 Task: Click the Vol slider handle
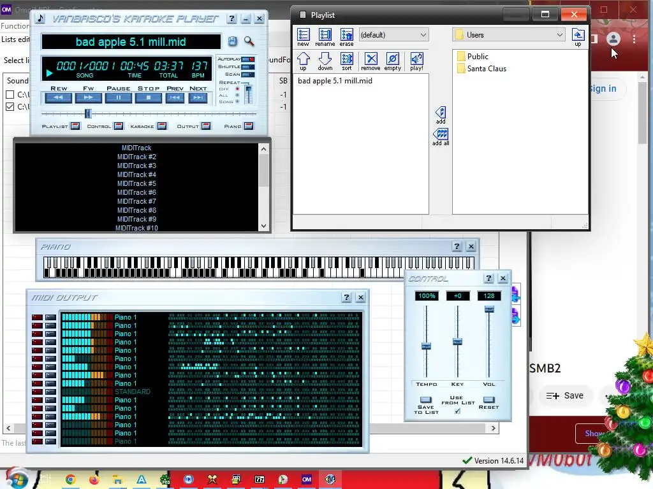coord(489,309)
